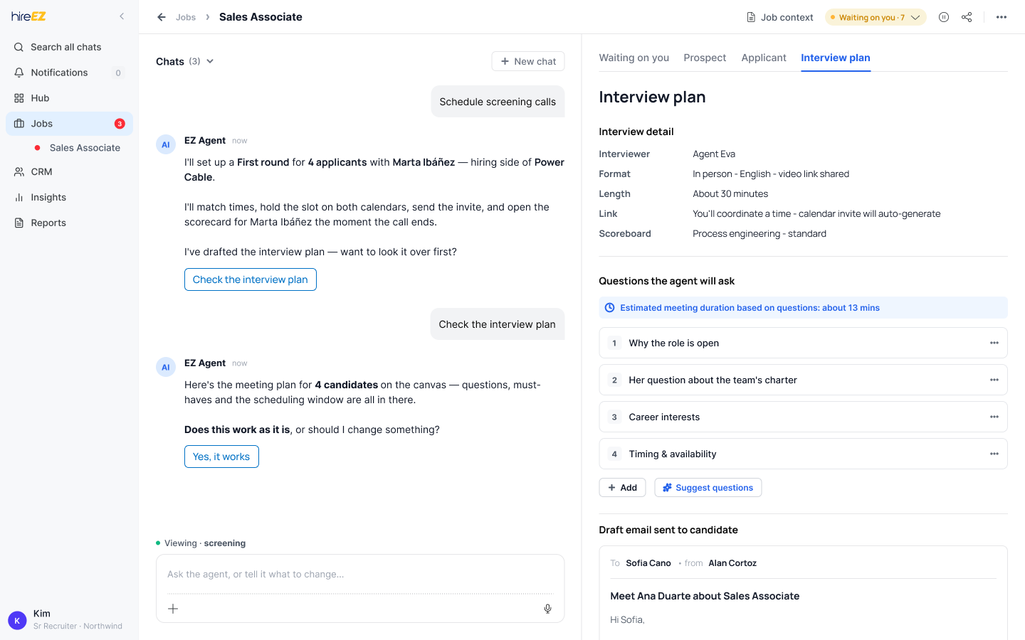Image resolution: width=1025 pixels, height=640 pixels.
Task: Click the microphone icon in chat input
Action: click(x=547, y=609)
